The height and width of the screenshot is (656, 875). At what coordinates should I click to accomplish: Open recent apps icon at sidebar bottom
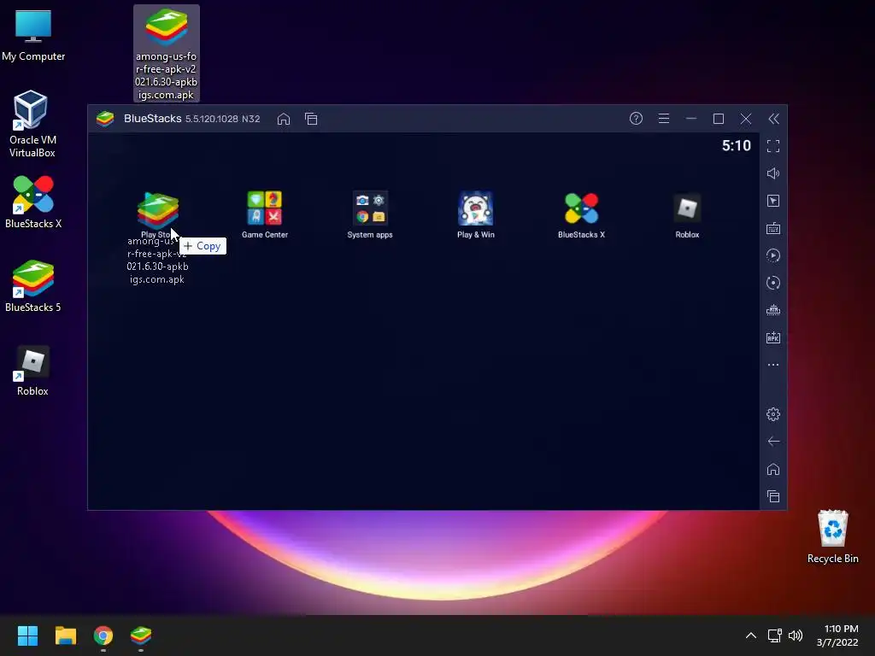pyautogui.click(x=773, y=496)
